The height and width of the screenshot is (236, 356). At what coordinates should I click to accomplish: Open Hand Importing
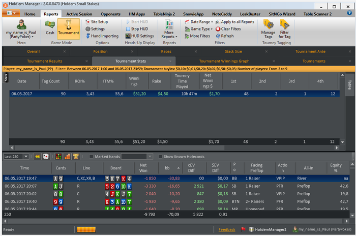pos(102,36)
